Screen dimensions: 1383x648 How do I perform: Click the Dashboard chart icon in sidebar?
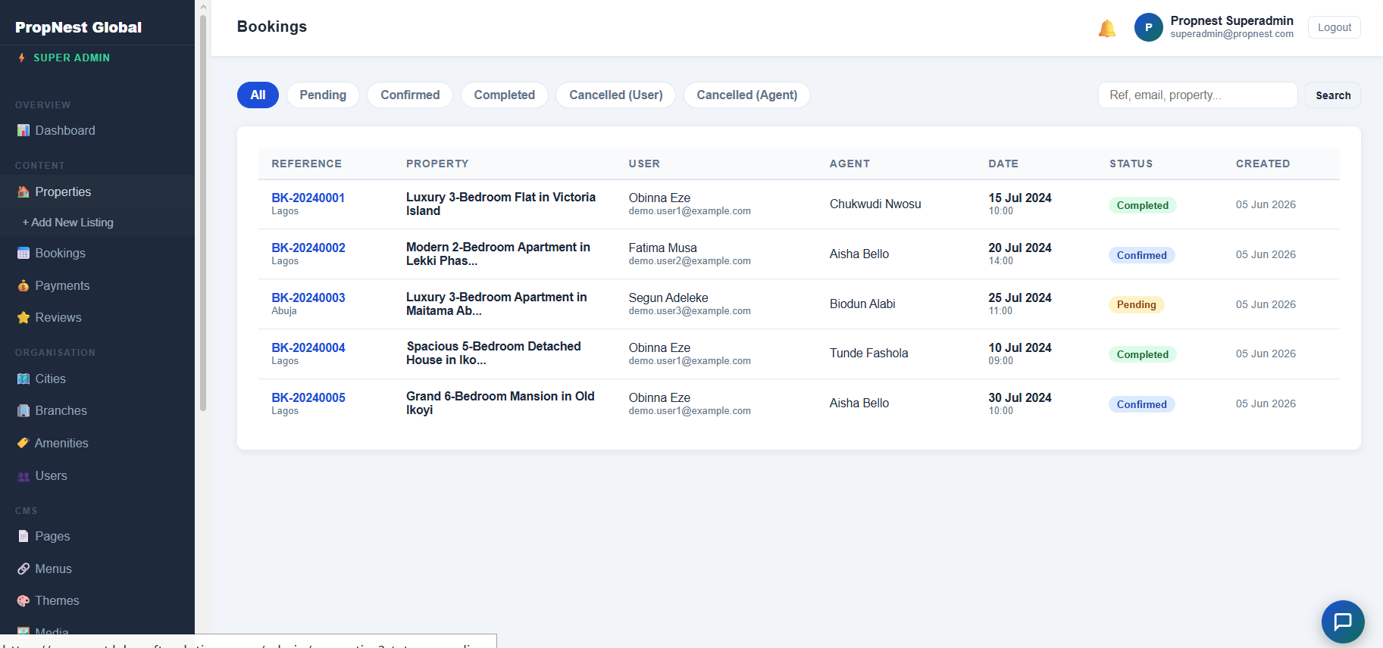point(23,130)
